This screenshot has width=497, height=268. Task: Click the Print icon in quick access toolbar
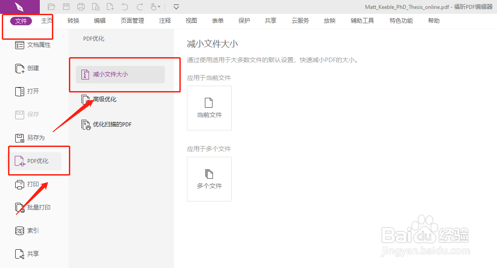[x=81, y=7]
